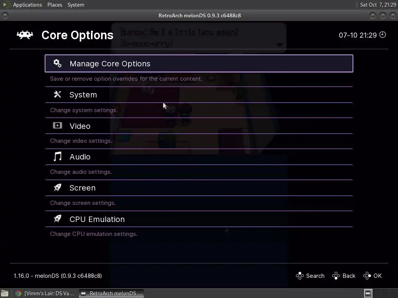398x298 pixels.
Task: Click the gamepad icon beside Back
Action: [x=336, y=276]
